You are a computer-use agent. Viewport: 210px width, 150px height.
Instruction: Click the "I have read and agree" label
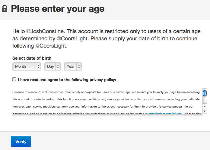pos(67,80)
